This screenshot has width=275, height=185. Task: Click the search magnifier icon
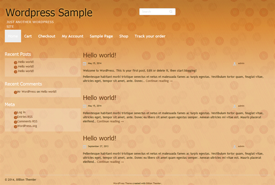[171, 11]
